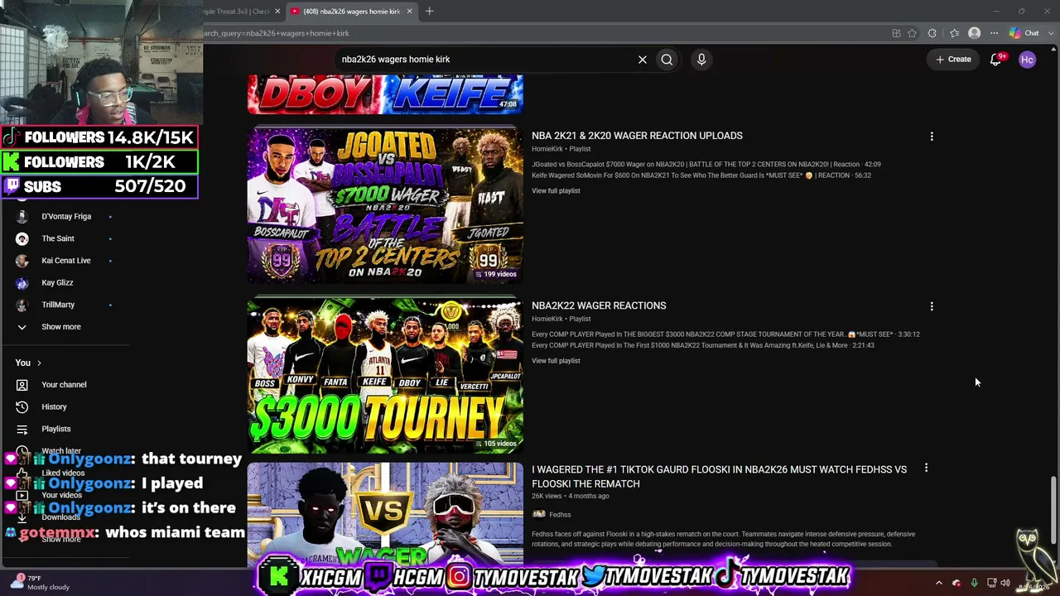Click the History clock icon
The height and width of the screenshot is (596, 1060).
(22, 407)
